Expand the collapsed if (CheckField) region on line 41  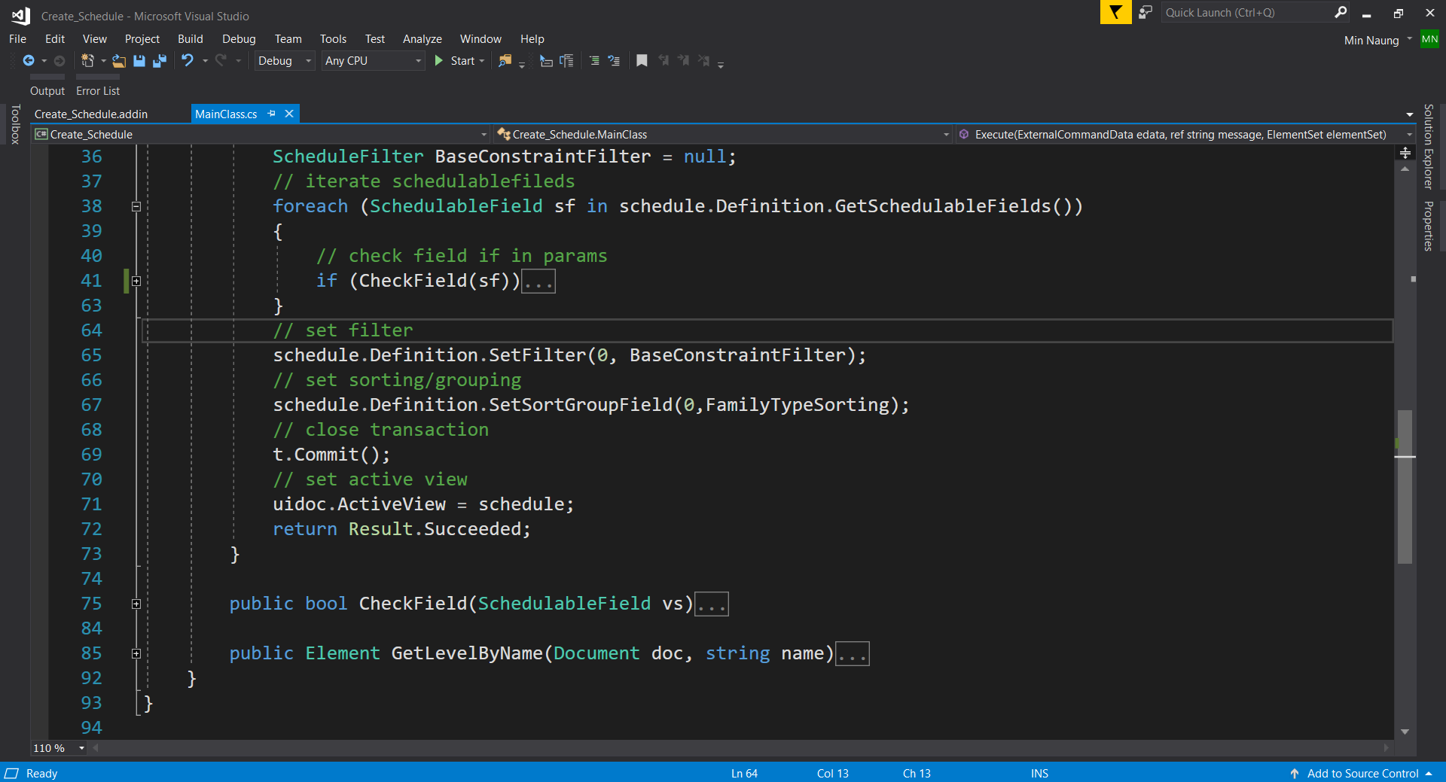[x=136, y=281]
